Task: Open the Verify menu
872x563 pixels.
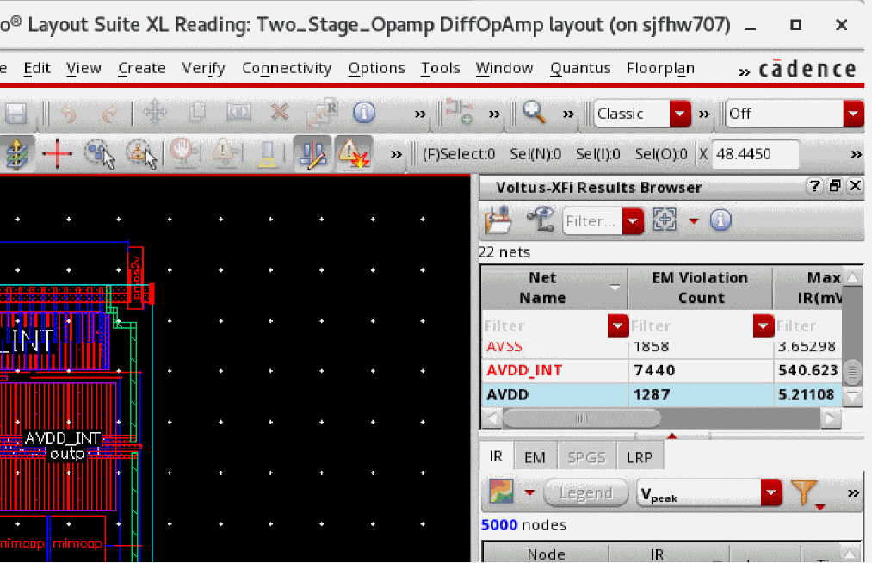Action: pyautogui.click(x=203, y=68)
